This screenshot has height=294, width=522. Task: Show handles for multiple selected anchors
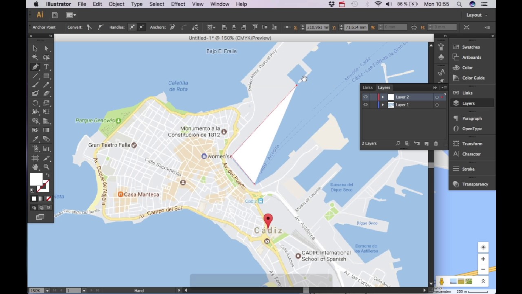132,27
